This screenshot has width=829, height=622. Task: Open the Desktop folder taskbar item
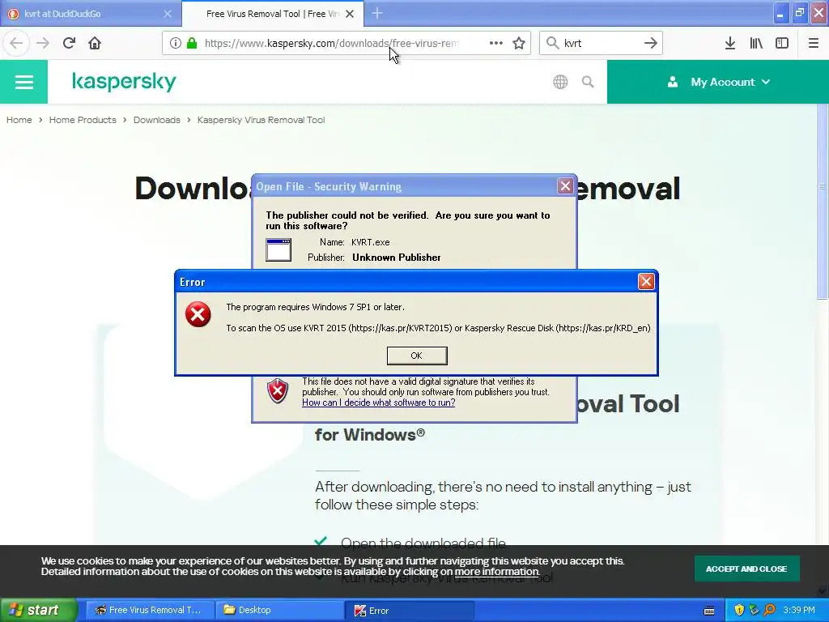pyautogui.click(x=279, y=610)
